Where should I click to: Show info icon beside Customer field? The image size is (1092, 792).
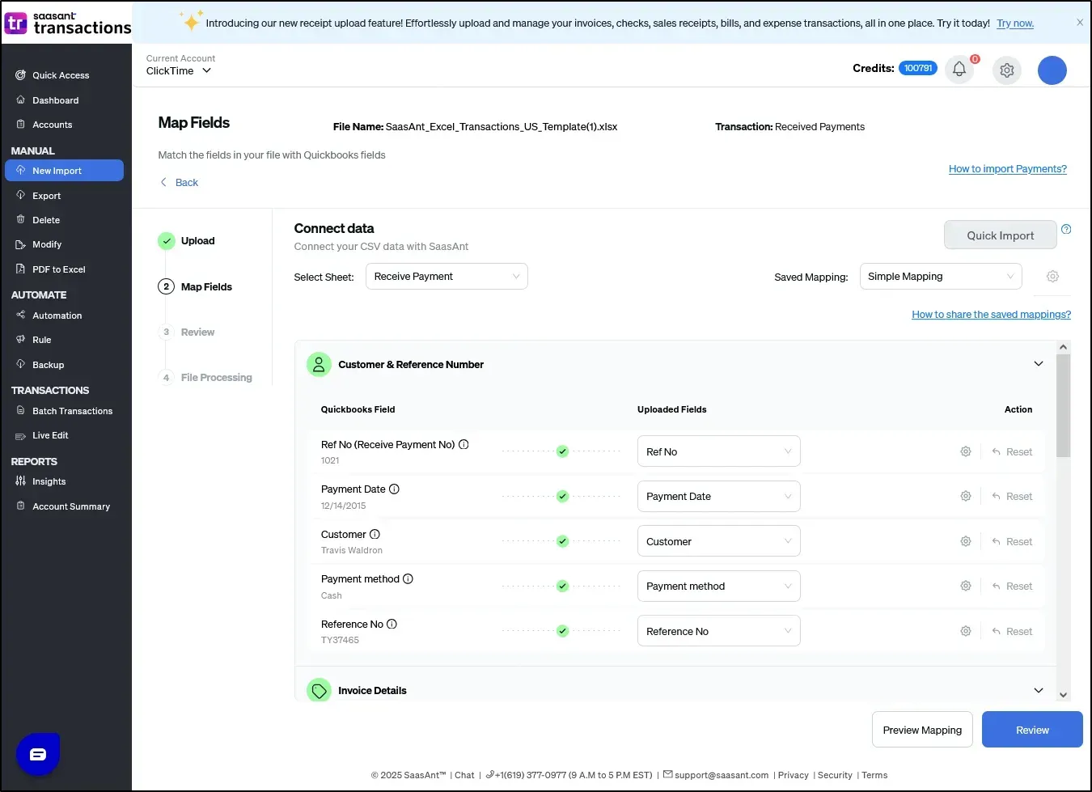pos(375,534)
